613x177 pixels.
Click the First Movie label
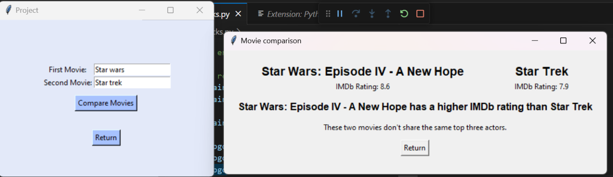tap(68, 69)
